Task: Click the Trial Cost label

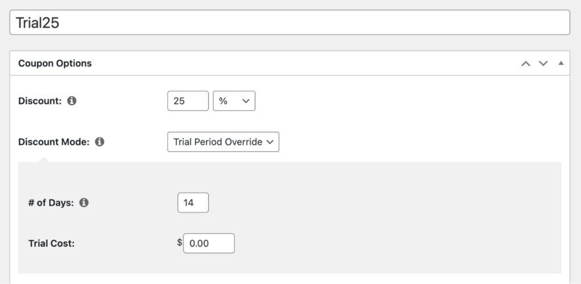Action: point(52,243)
